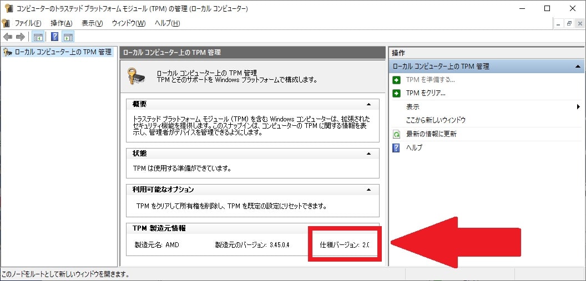Click the Back arrow toolbar icon
Image resolution: width=586 pixels, height=281 pixels.
coord(7,37)
